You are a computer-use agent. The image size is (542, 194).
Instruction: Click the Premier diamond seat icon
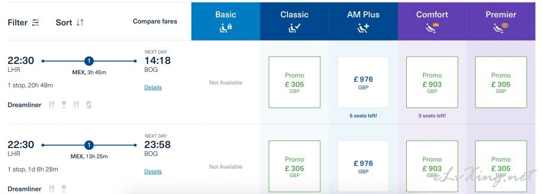[501, 28]
